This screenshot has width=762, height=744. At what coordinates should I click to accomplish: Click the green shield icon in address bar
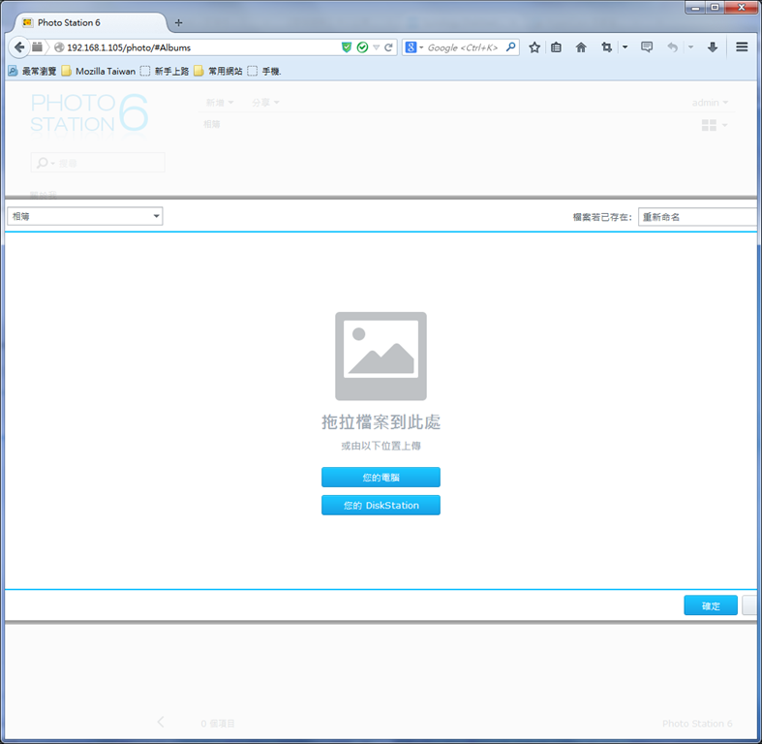coord(347,47)
